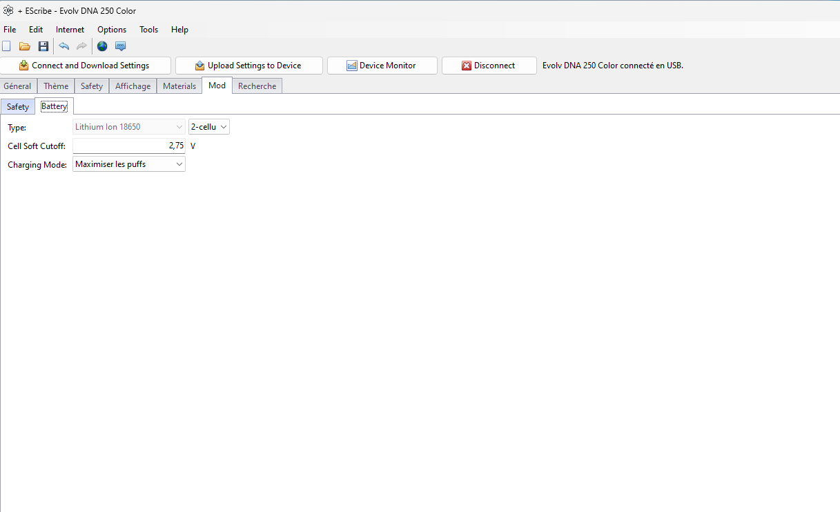This screenshot has height=512, width=840.
Task: Click the chat bubble toolbar icon
Action: click(x=121, y=46)
